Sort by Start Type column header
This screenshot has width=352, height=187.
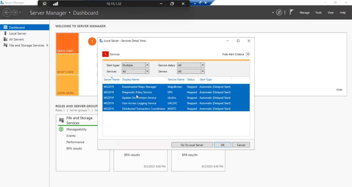[x=206, y=79]
